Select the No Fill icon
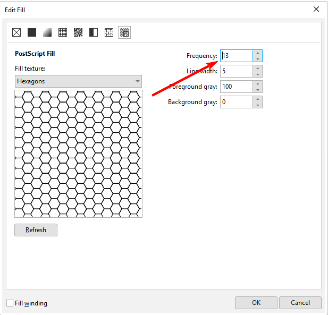Image resolution: width=328 pixels, height=315 pixels. [16, 32]
